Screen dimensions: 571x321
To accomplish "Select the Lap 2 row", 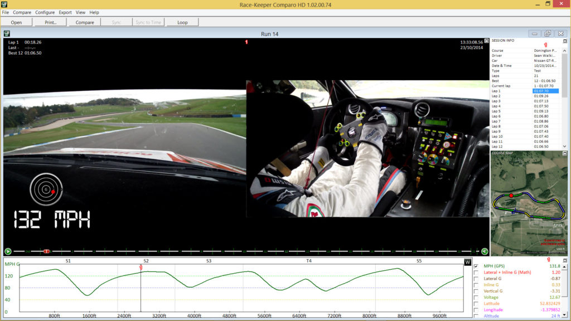I will (525, 96).
